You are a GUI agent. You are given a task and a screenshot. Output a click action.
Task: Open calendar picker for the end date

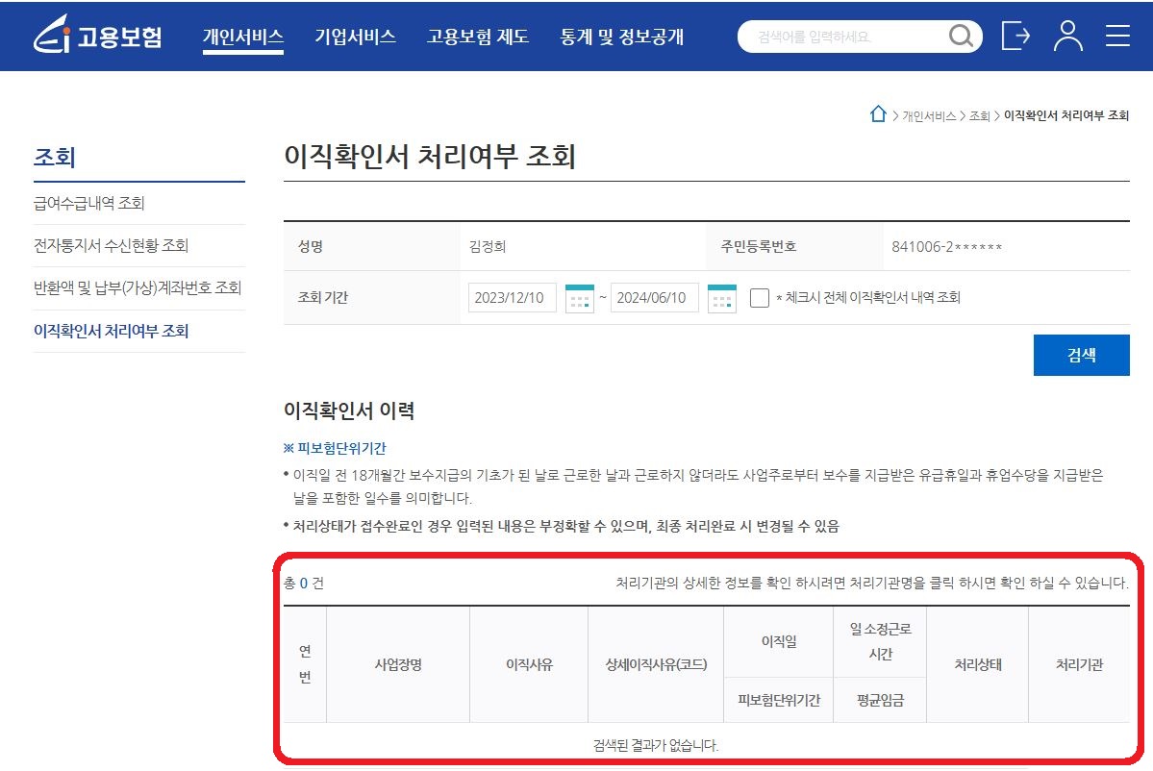pos(720,298)
